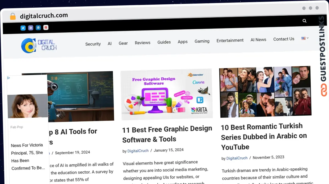
Task: Select the Gaming menu item
Action: click(x=202, y=41)
